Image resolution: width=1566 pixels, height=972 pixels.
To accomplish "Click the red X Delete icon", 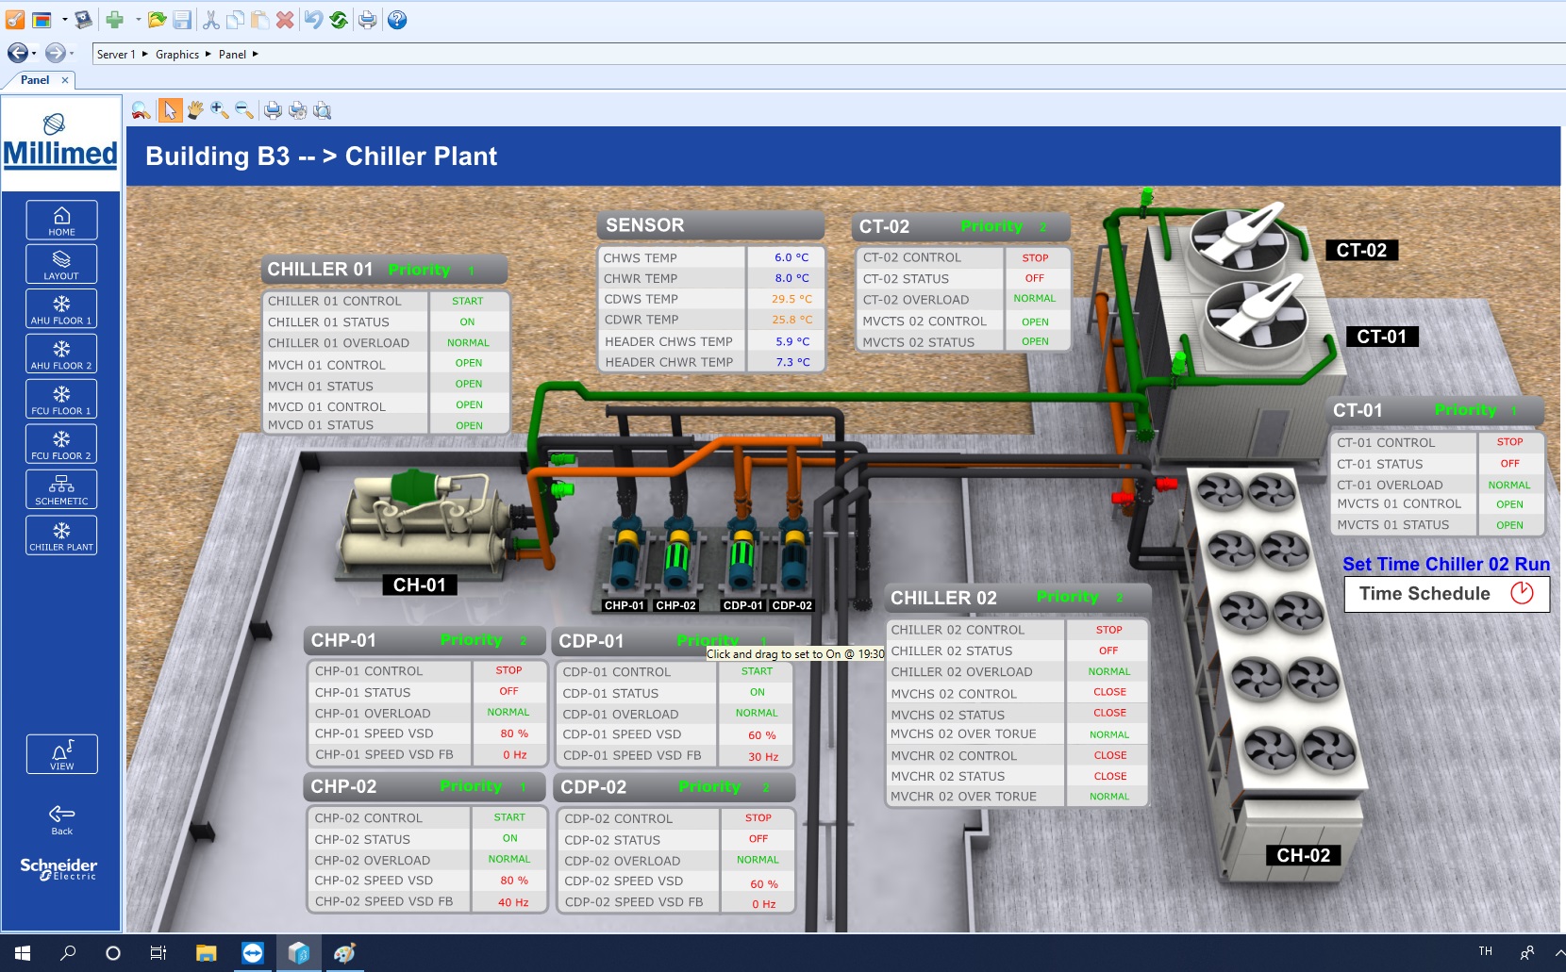I will 285,20.
